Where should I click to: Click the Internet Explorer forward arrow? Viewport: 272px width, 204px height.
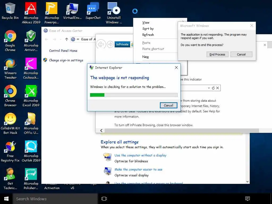pyautogui.click(x=110, y=45)
